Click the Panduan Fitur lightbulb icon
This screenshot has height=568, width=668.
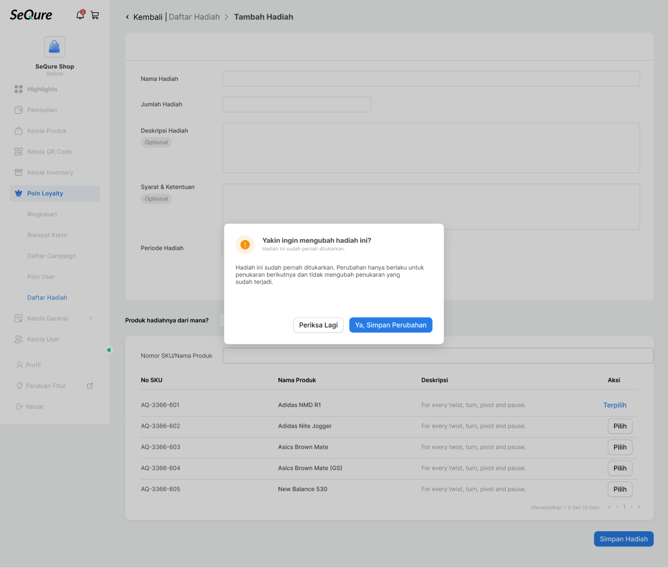click(19, 386)
